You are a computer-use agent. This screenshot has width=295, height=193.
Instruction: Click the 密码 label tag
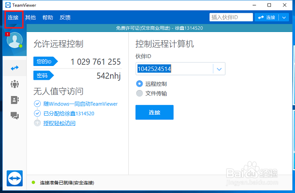point(44,75)
